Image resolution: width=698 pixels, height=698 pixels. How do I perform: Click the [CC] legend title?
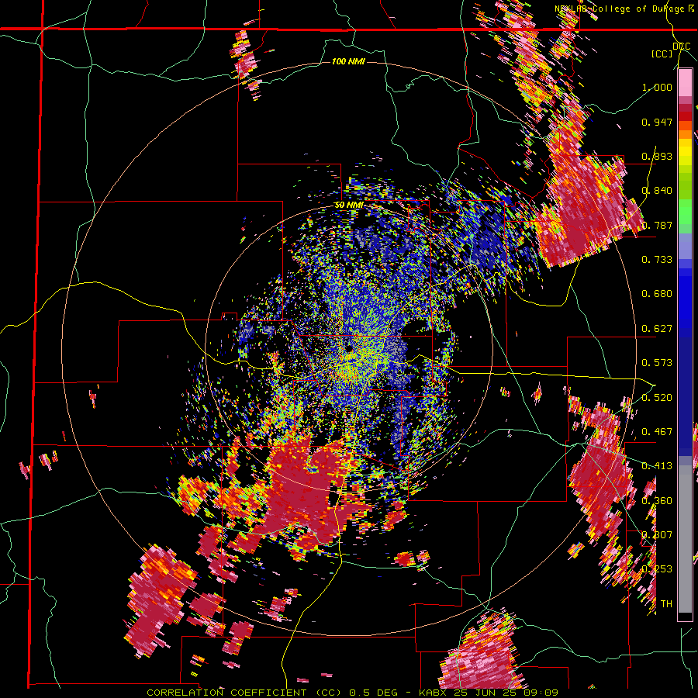(662, 54)
